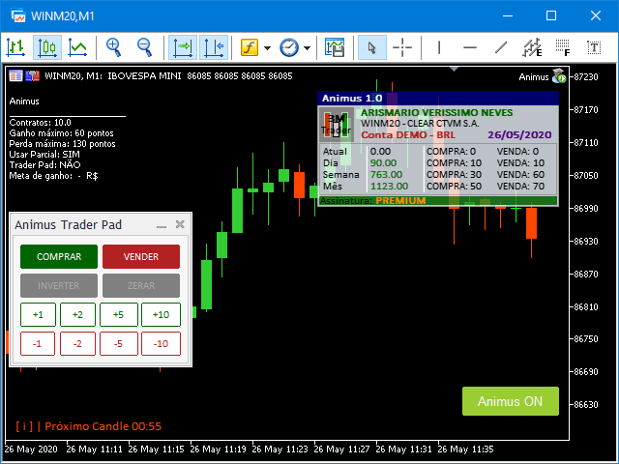Draw a vertical line
This screenshot has width=619, height=464.
[x=439, y=47]
